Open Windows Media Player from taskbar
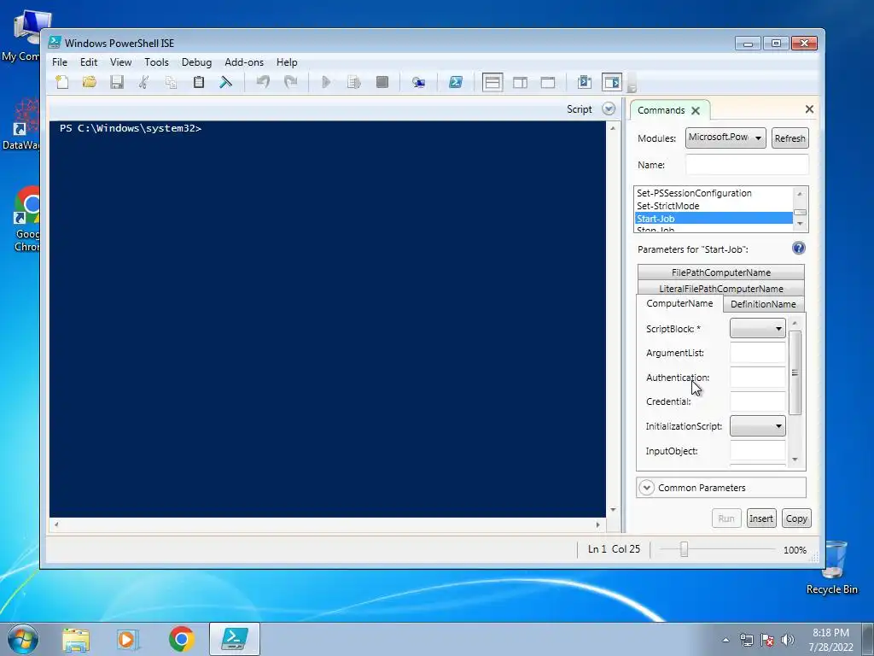The image size is (874, 656). click(x=128, y=639)
